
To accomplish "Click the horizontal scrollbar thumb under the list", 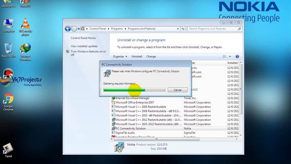I will (x=156, y=139).
